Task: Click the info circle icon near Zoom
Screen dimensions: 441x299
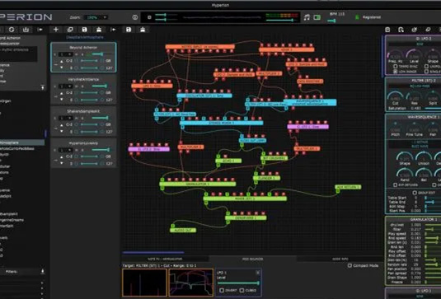Action: click(135, 17)
